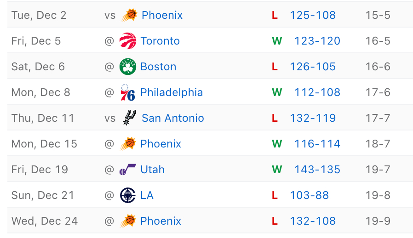This screenshot has width=413, height=238.
Task: Open the 103-88 box score
Action: (x=309, y=195)
